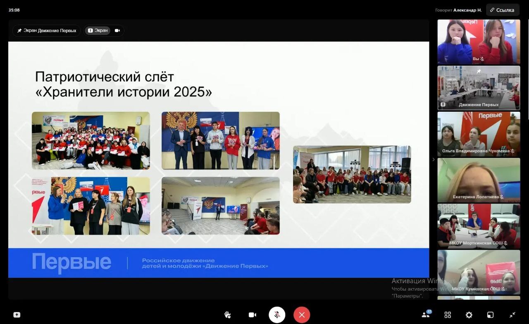Click 'Ольга Владимировна Чукомина' video tile

[x=479, y=134]
